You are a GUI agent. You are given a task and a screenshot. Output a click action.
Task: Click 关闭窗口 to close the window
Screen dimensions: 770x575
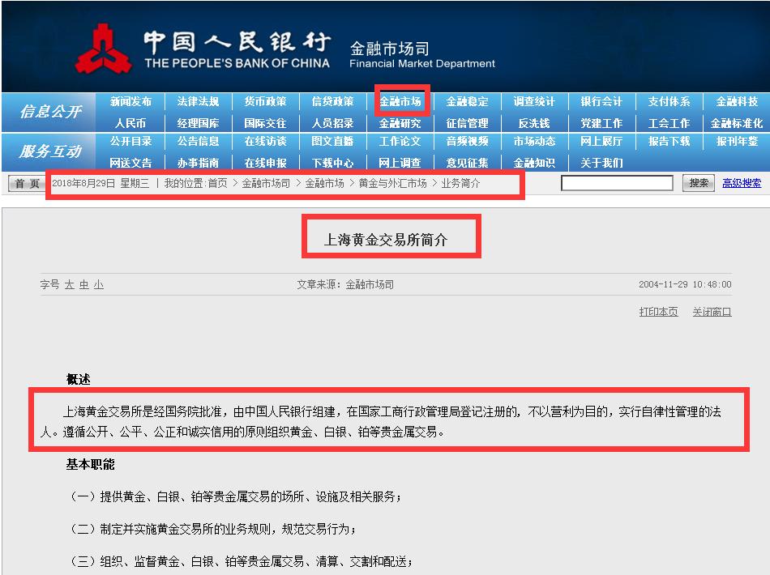point(711,312)
